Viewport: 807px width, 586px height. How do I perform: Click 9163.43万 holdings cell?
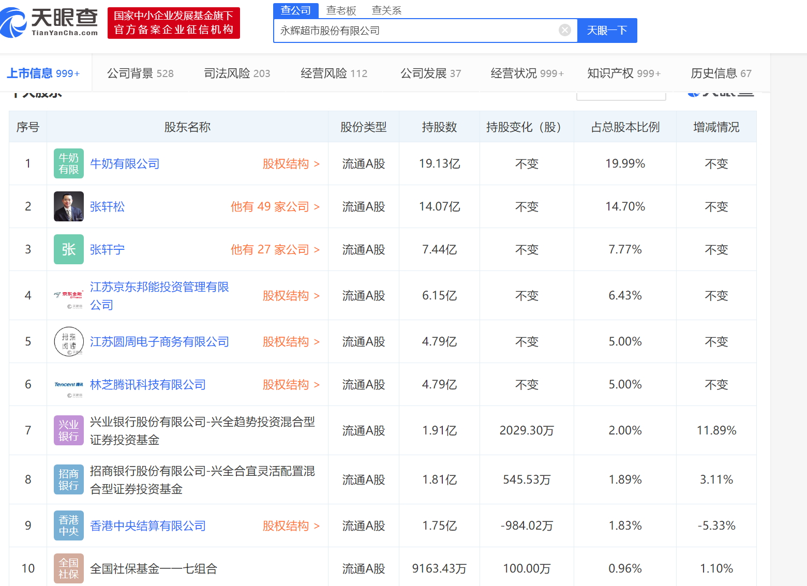(439, 569)
